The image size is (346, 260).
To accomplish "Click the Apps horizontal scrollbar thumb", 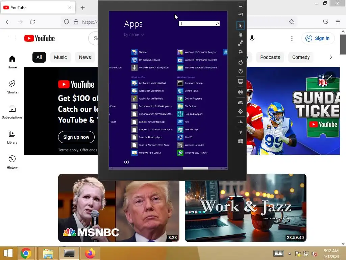I will (195, 169).
